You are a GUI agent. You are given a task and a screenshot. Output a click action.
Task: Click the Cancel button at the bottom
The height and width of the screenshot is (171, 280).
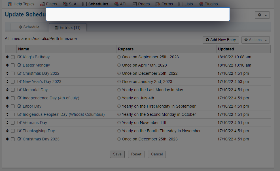(157, 154)
